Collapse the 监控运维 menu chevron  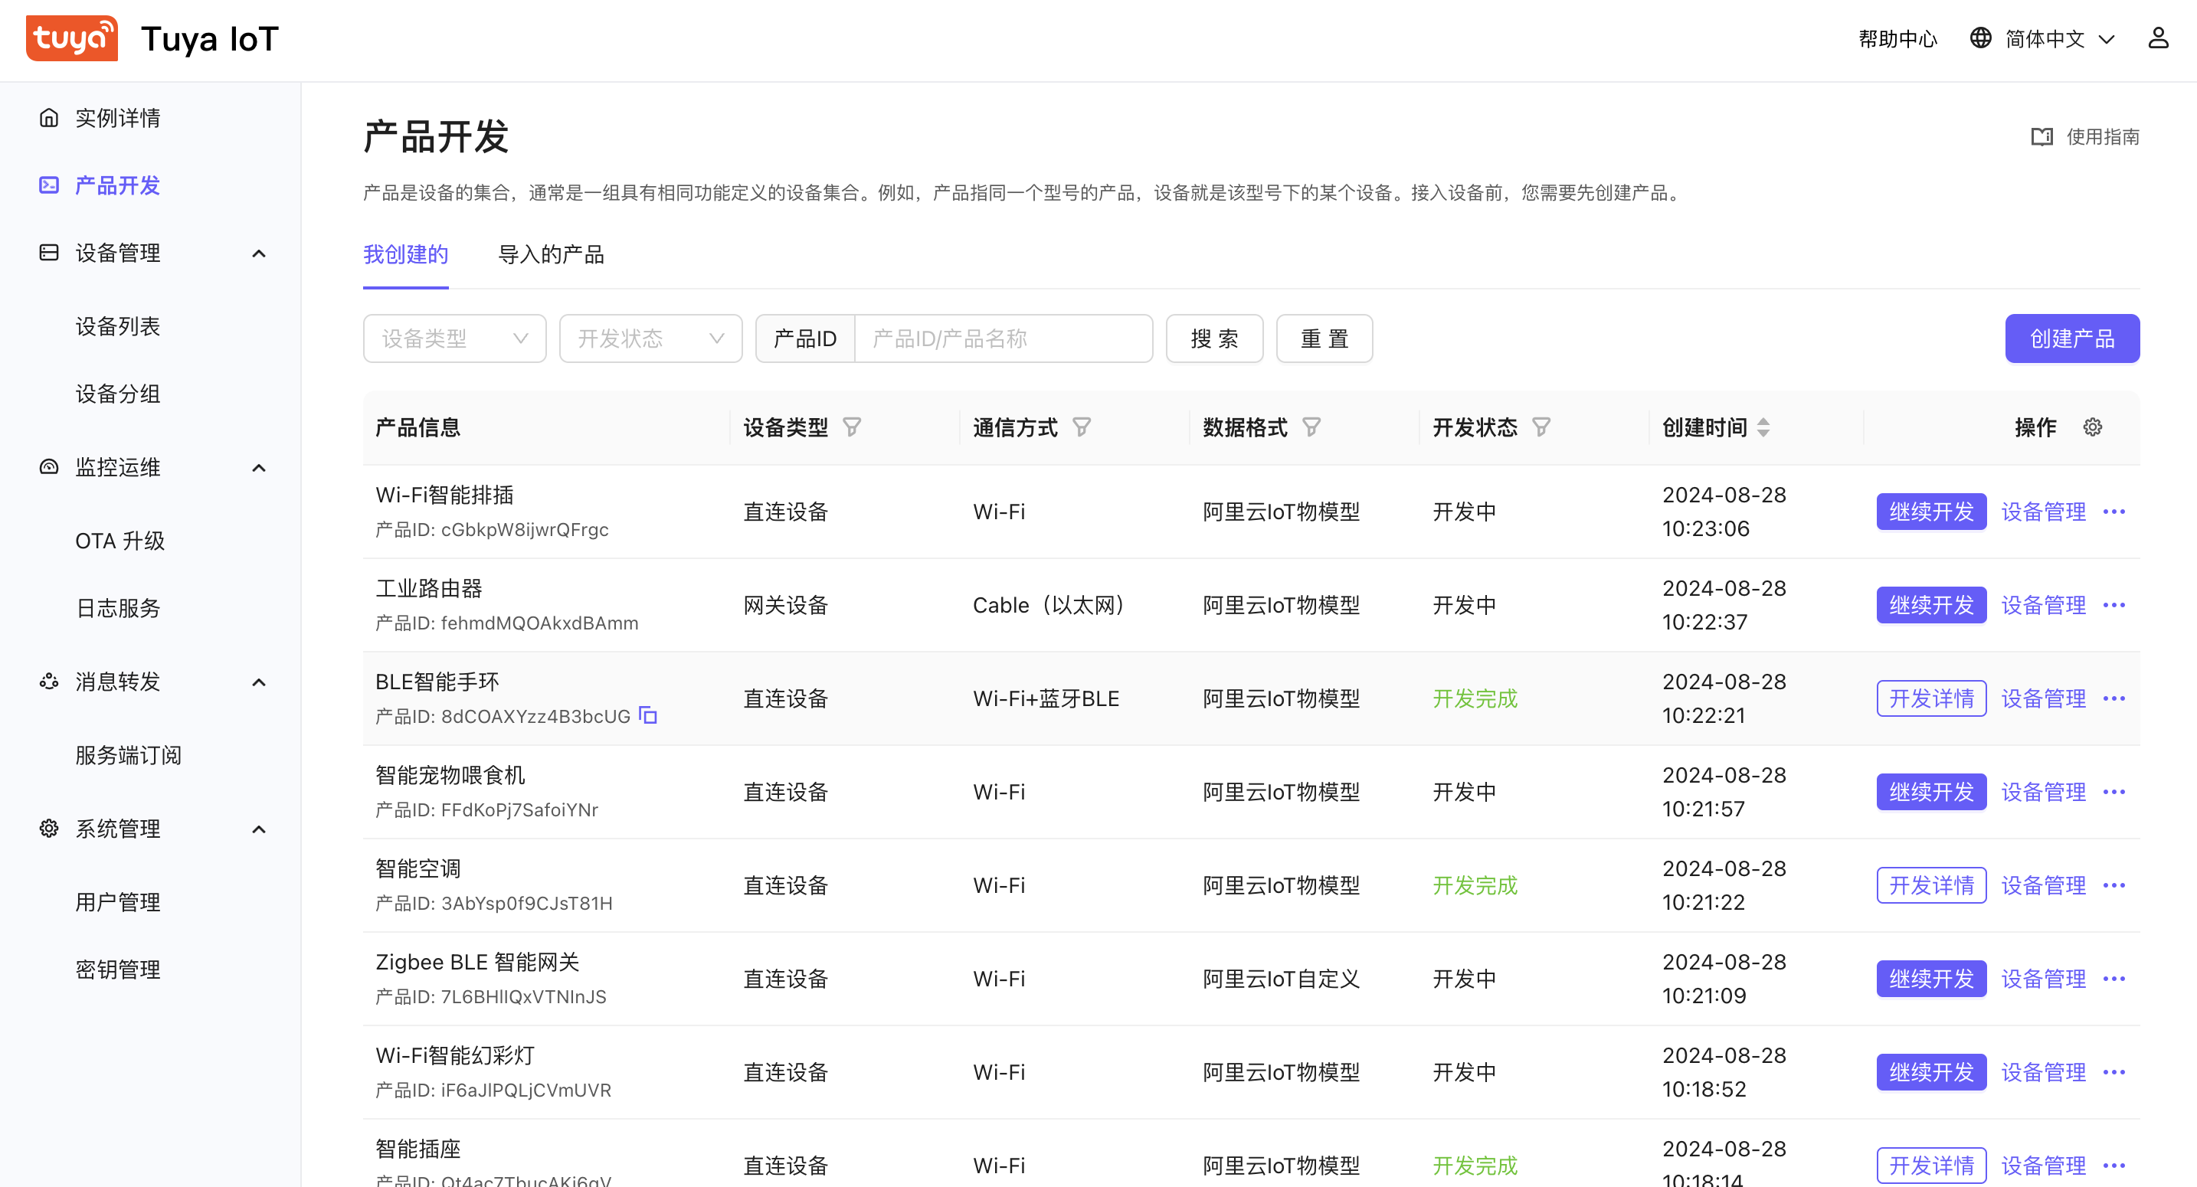[x=259, y=468]
